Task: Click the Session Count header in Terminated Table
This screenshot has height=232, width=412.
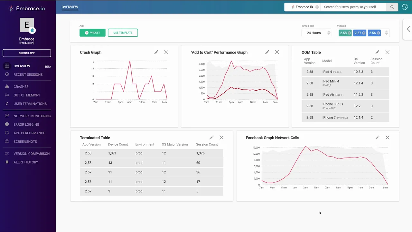Action: (207, 144)
